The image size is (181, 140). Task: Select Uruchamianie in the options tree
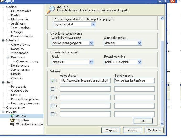click(21, 11)
